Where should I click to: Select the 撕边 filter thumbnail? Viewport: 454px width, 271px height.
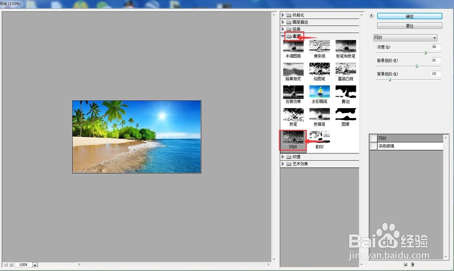pos(345,92)
